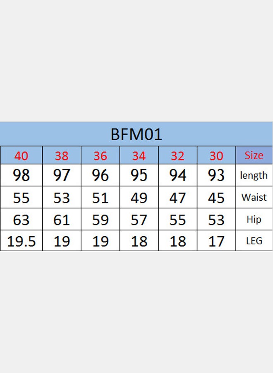
Task: Click the length value 98 cell
Action: (21, 175)
